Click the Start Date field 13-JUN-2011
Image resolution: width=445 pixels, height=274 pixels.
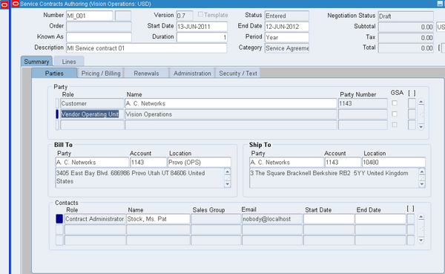coord(202,27)
